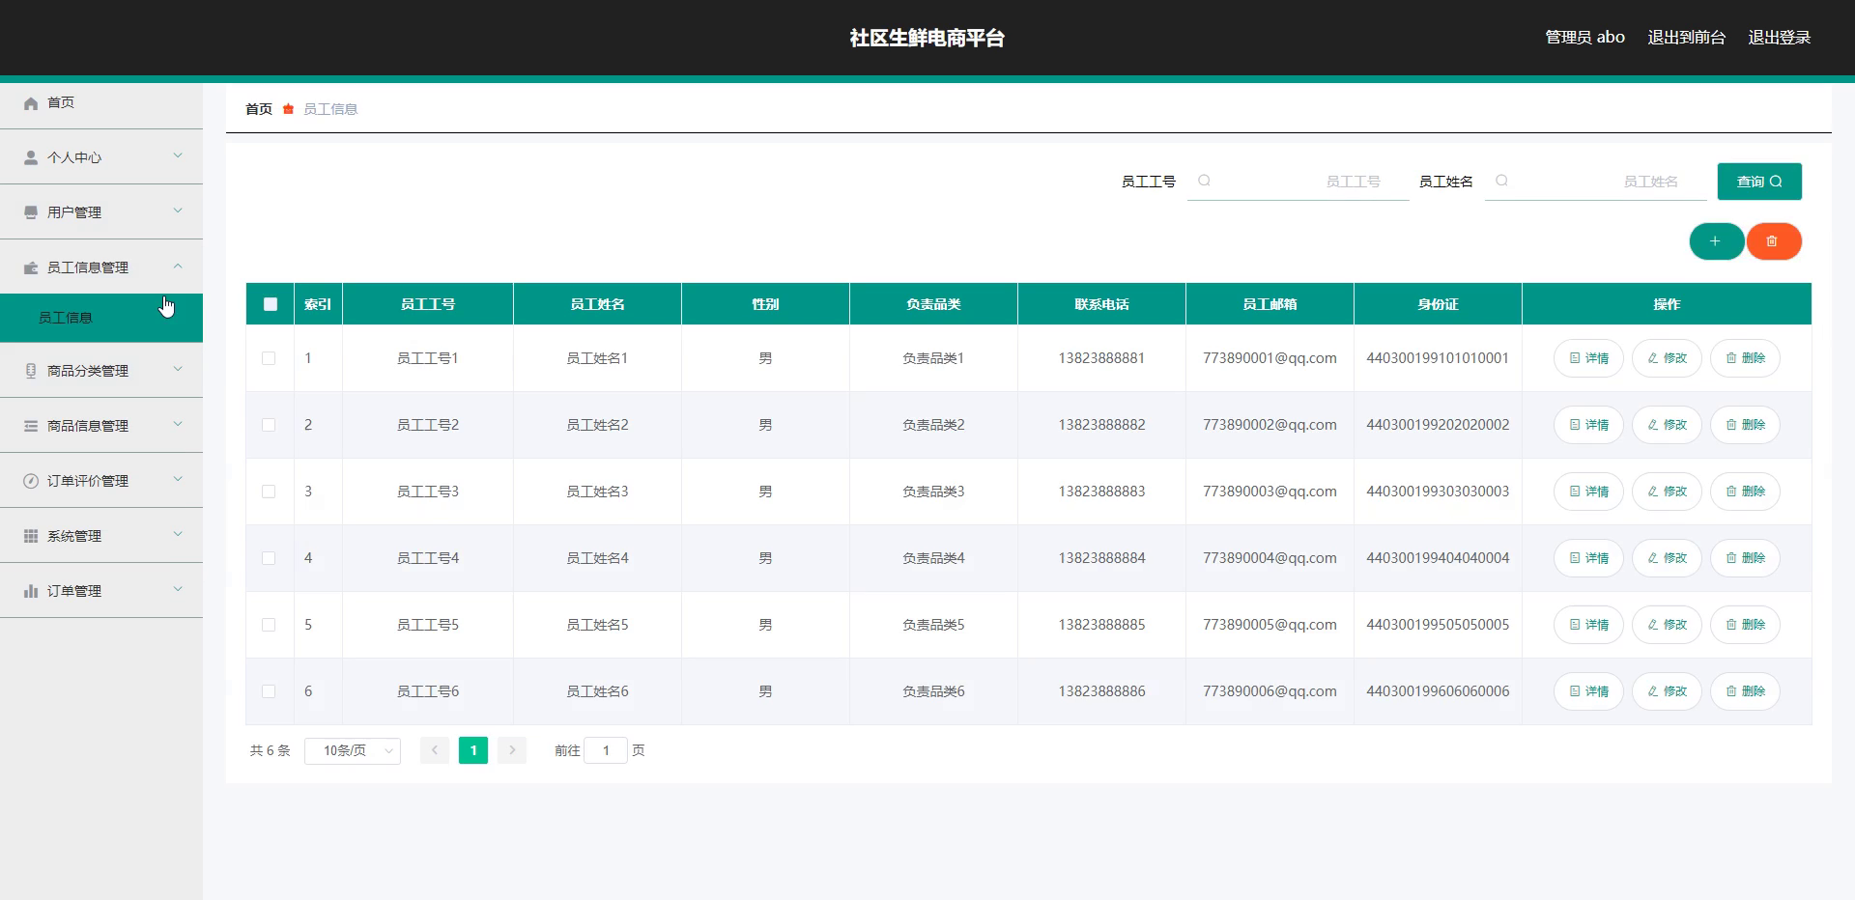The image size is (1855, 900).
Task: Click the 商品信息管理 list icon
Action: (x=31, y=426)
